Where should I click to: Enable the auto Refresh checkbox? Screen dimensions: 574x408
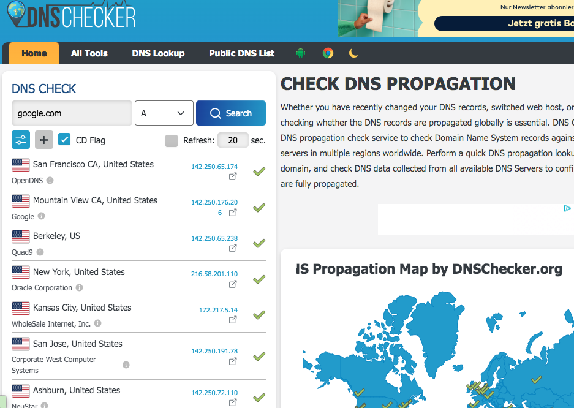pyautogui.click(x=172, y=140)
